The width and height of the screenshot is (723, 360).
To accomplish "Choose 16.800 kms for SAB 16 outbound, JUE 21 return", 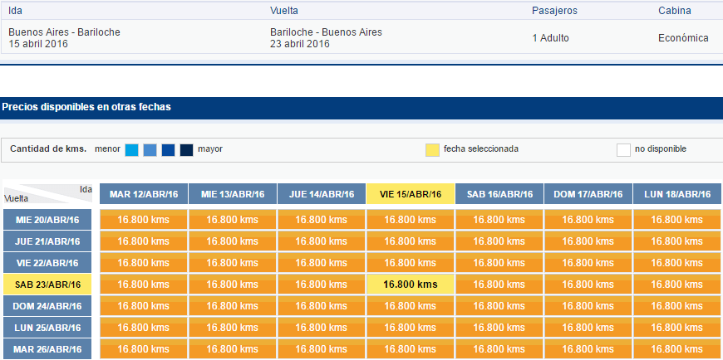I will (499, 241).
